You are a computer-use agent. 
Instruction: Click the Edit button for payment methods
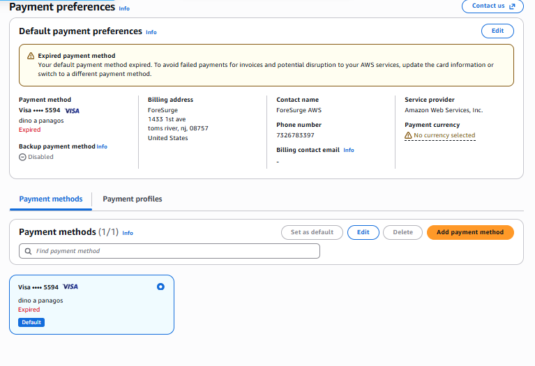point(363,232)
